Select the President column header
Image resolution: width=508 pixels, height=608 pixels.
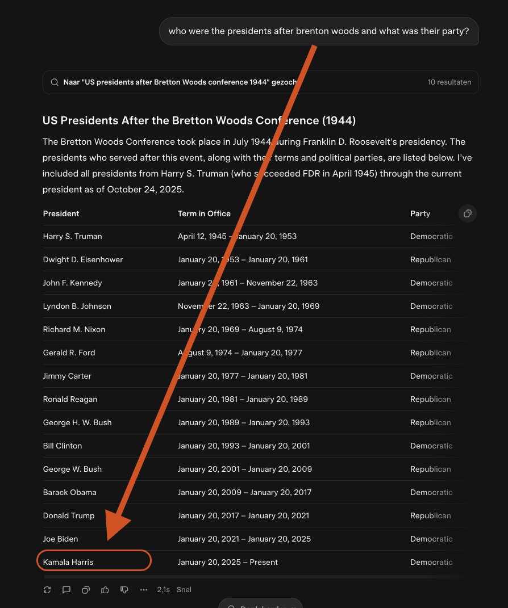tap(61, 213)
